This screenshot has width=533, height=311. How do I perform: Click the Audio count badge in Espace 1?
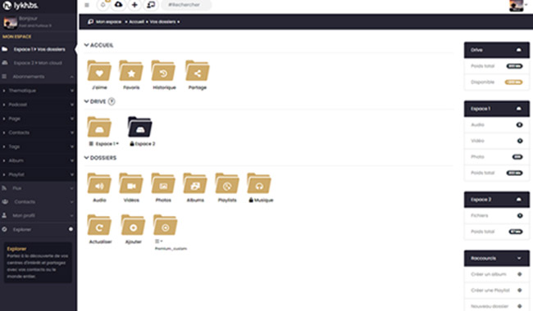[519, 124]
